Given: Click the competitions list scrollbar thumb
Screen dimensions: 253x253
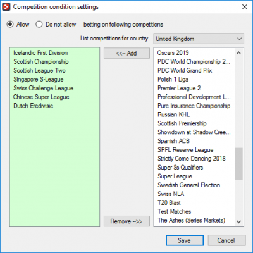Looking at the screenshot, I should point(238,164).
